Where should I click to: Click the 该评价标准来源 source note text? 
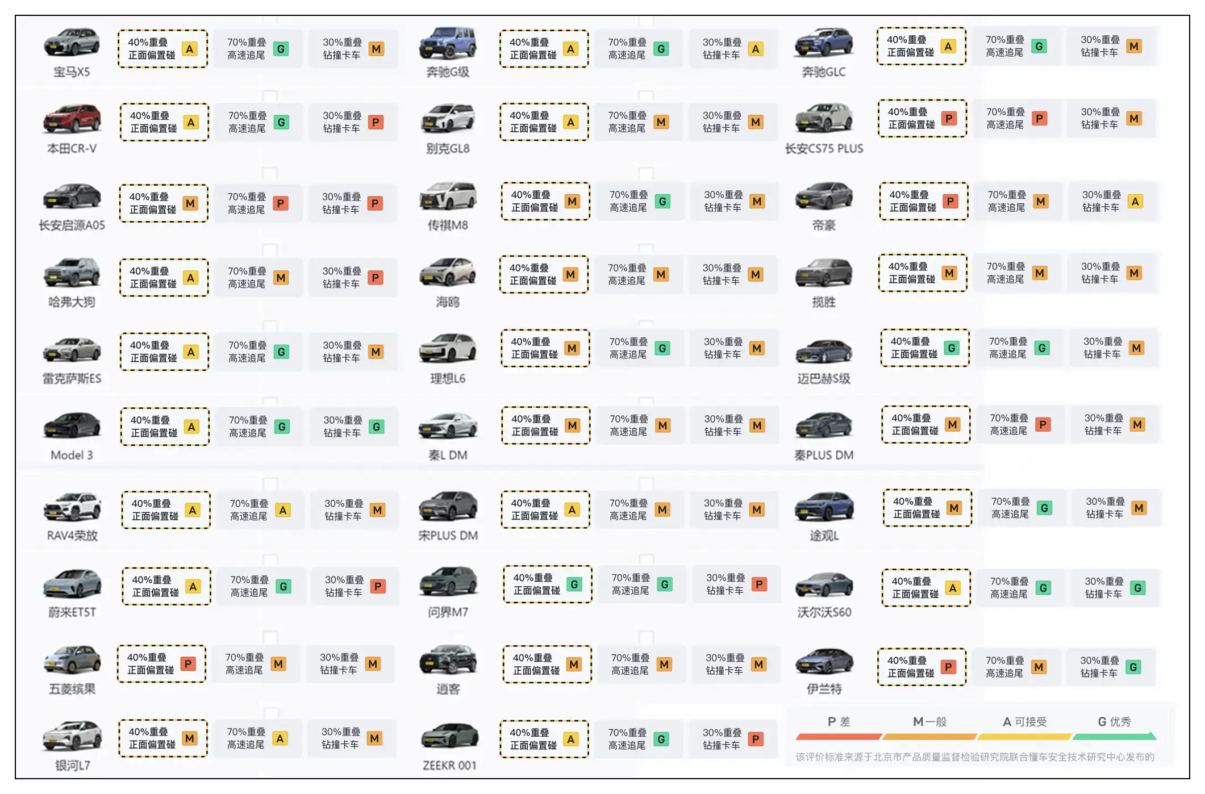[974, 757]
